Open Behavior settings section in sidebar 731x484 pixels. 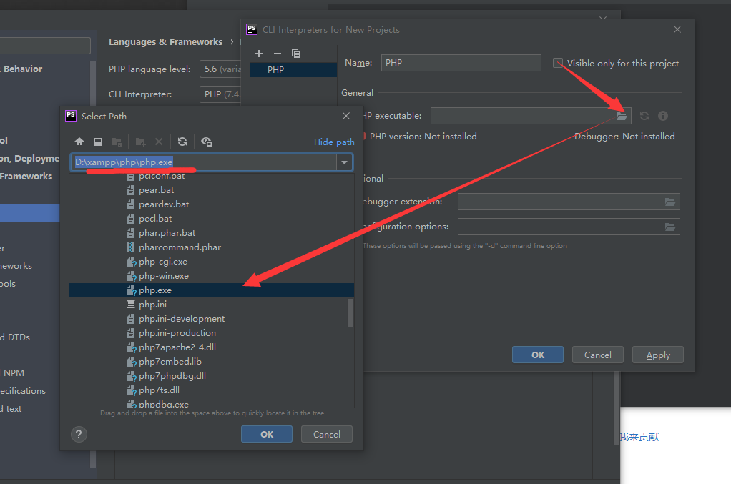click(22, 69)
